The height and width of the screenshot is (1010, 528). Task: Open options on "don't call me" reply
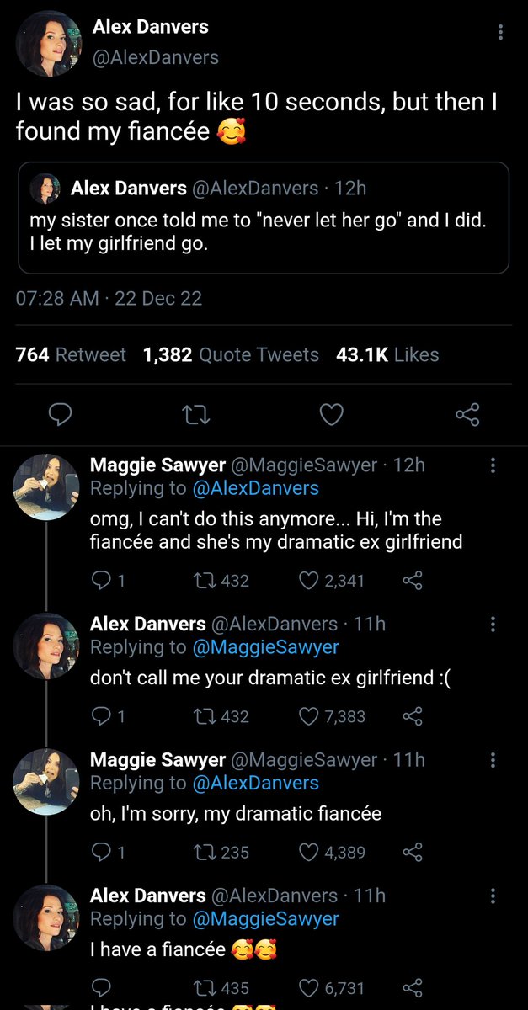click(x=493, y=625)
